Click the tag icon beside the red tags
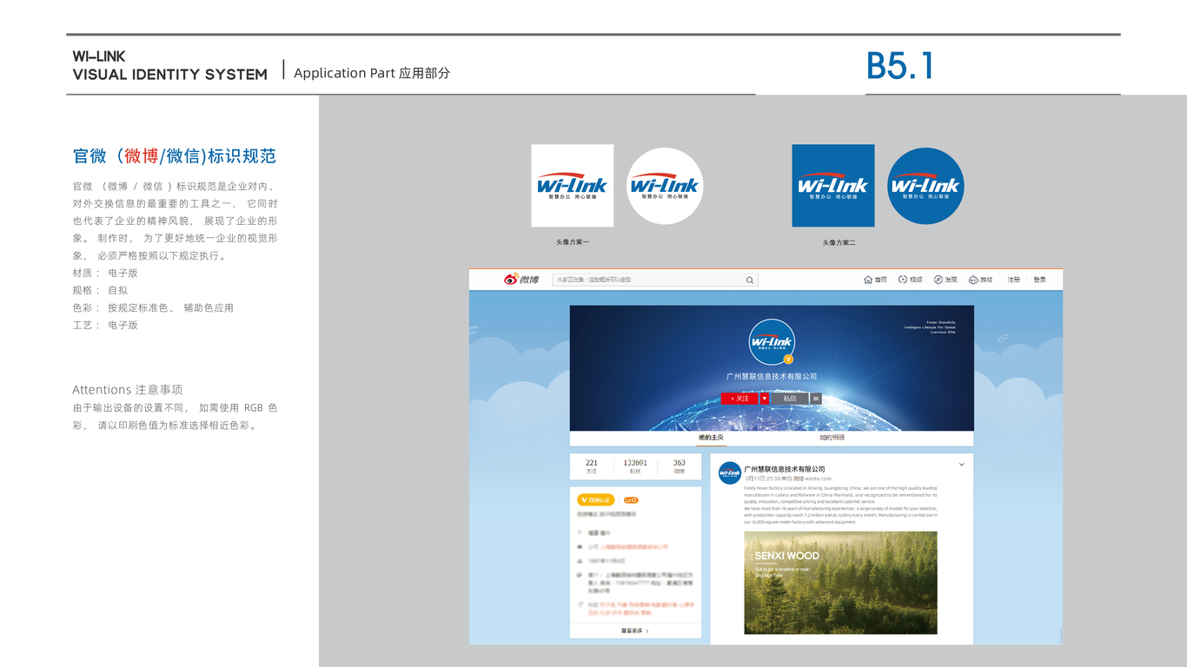This screenshot has height=667, width=1187. point(580,604)
